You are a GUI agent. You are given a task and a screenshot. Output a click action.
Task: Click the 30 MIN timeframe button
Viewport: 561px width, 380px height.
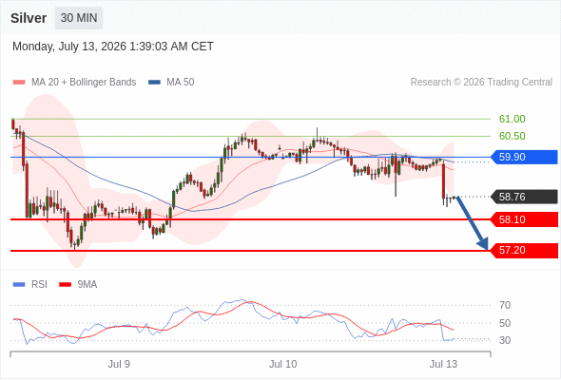coord(79,18)
